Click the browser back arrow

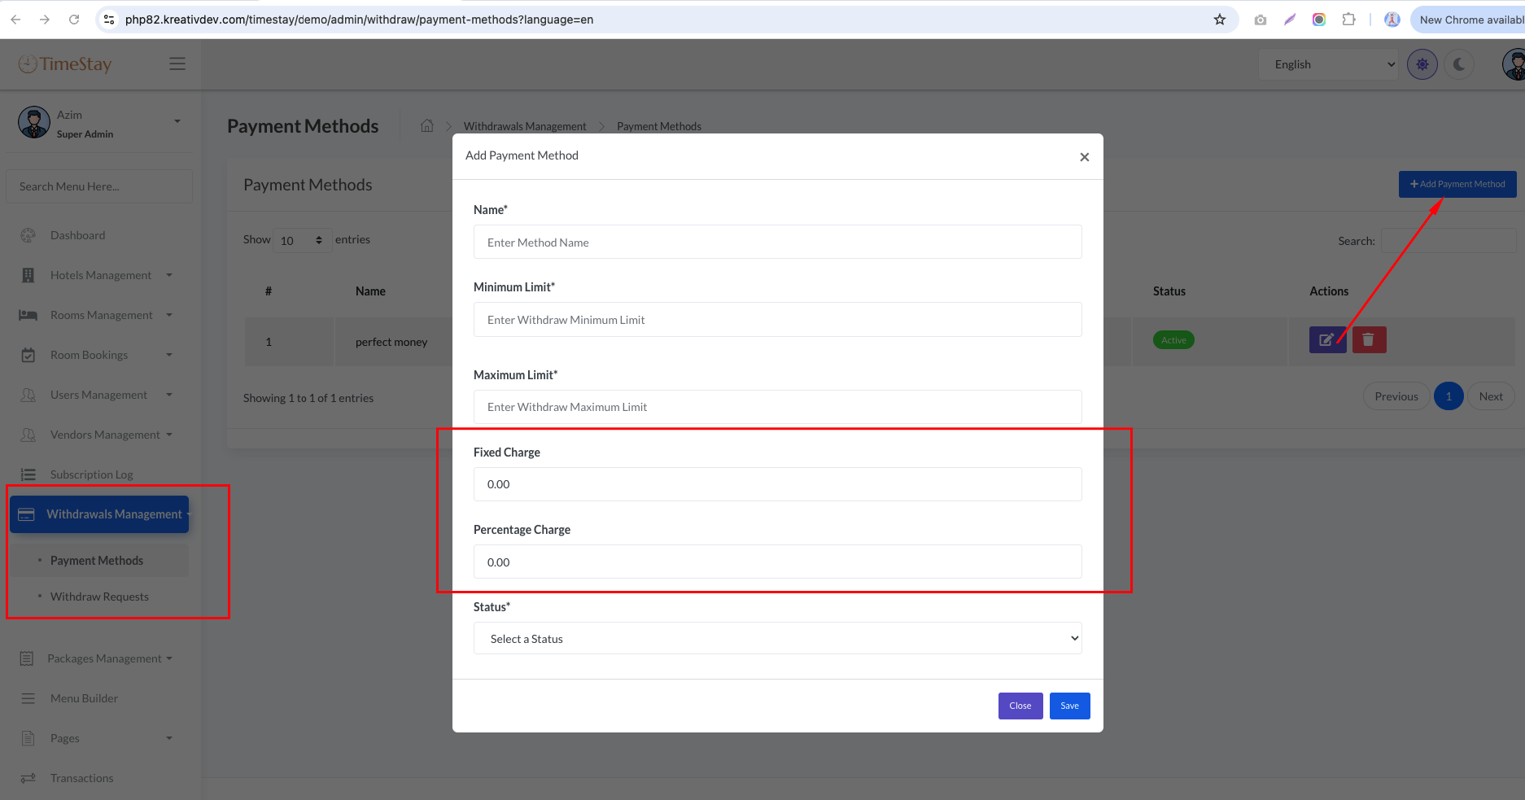click(15, 20)
